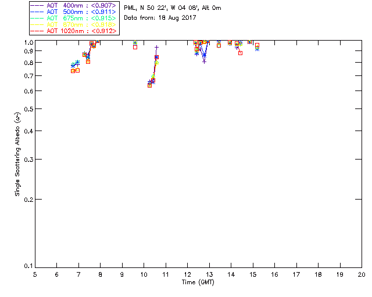Click the y-axis value 0.1
The height and width of the screenshot is (297, 372).
(28, 266)
